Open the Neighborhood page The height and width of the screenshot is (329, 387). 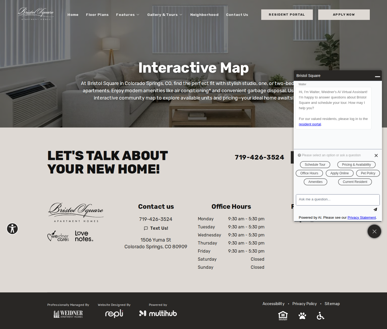tap(204, 15)
